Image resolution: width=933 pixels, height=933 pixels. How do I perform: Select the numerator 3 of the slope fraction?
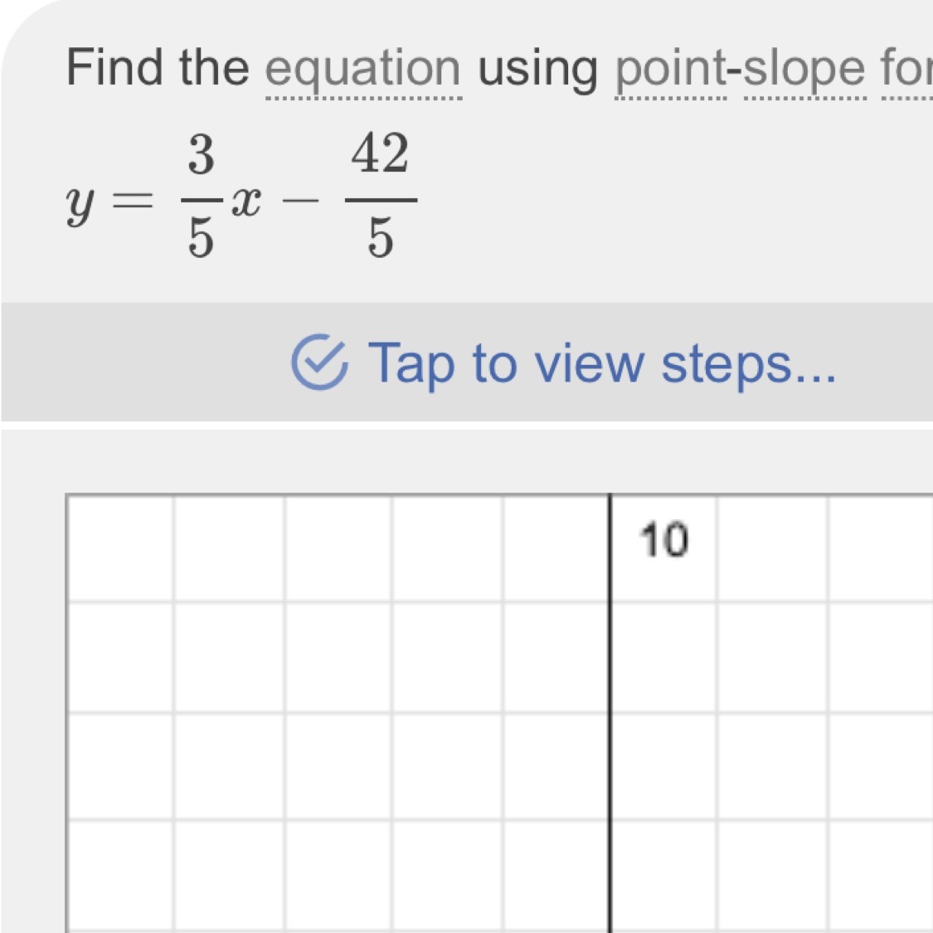coord(201,155)
